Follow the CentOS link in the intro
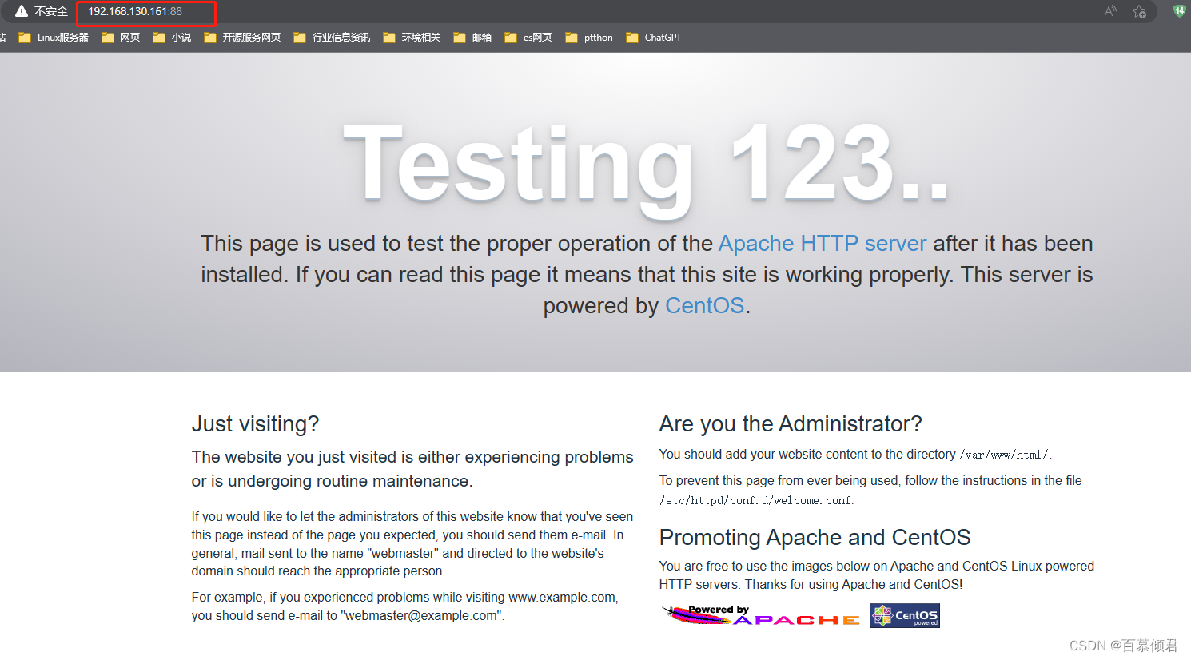Viewport: 1191px width, 660px height. point(705,306)
